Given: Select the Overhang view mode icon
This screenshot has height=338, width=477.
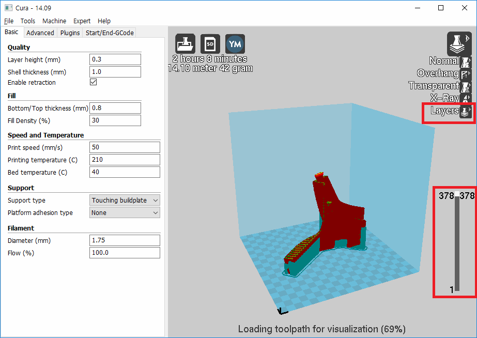Looking at the screenshot, I should (466, 74).
